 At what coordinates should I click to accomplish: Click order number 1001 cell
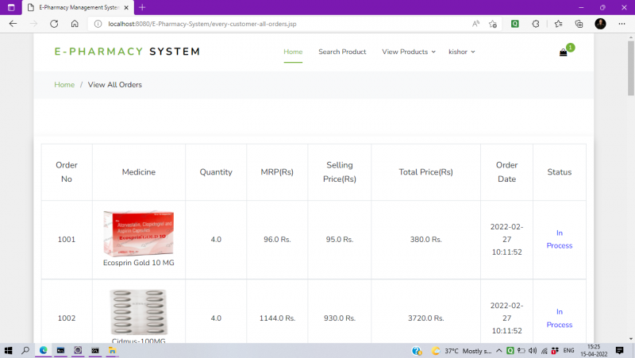coord(67,240)
